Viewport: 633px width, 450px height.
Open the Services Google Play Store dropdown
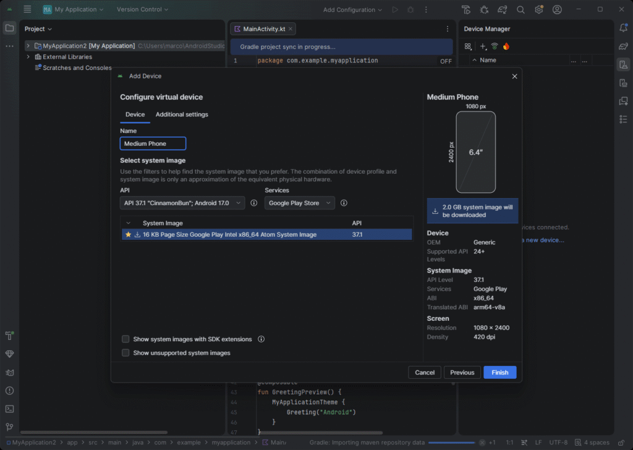point(300,203)
